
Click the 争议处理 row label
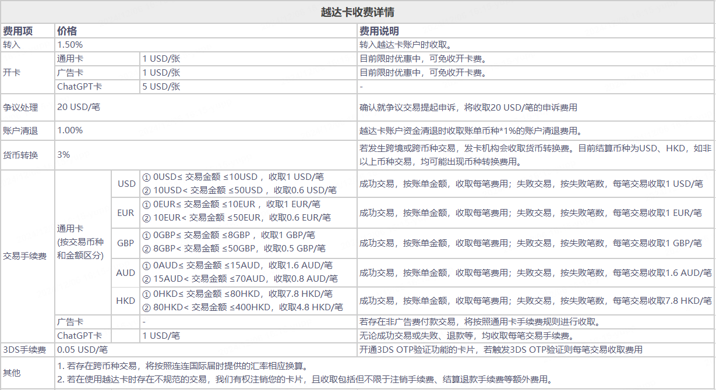point(20,108)
